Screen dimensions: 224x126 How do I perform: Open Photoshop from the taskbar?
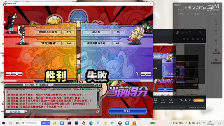[x=76, y=123]
